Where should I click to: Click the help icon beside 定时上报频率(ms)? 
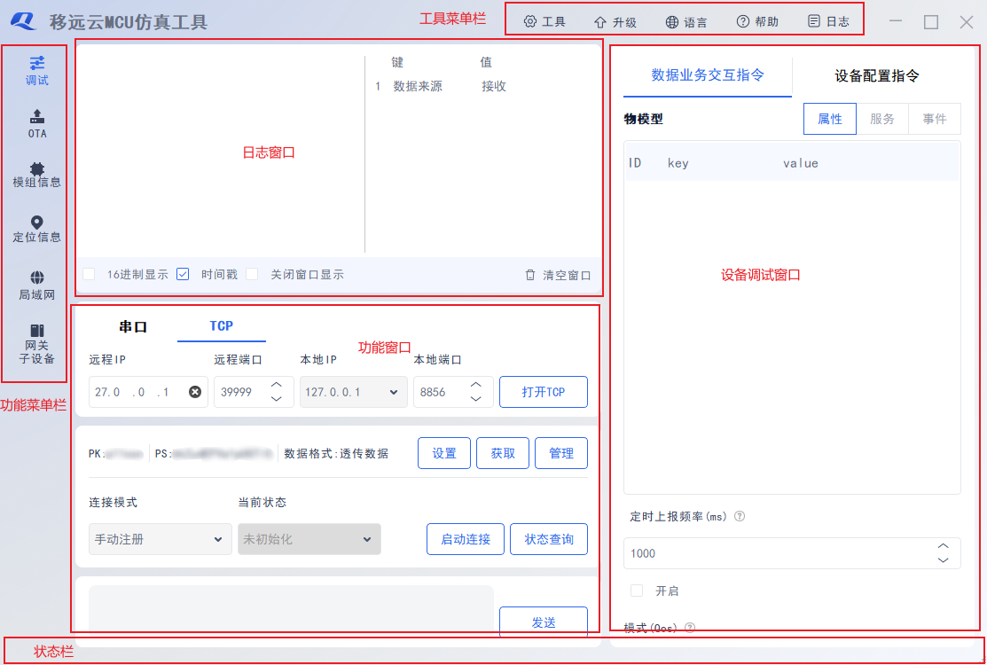(740, 516)
